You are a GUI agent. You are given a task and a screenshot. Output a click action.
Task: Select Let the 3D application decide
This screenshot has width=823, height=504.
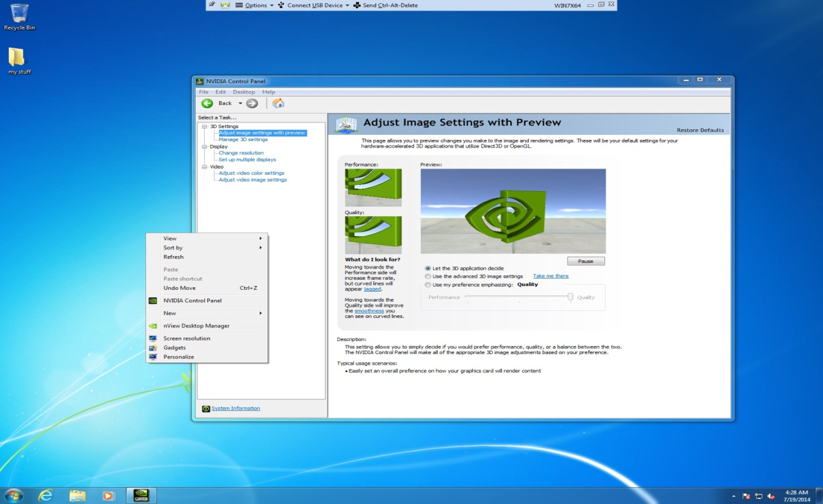coord(428,268)
